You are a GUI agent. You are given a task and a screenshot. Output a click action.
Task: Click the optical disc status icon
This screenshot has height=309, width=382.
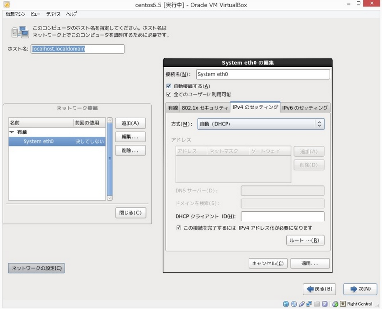pyautogui.click(x=294, y=304)
